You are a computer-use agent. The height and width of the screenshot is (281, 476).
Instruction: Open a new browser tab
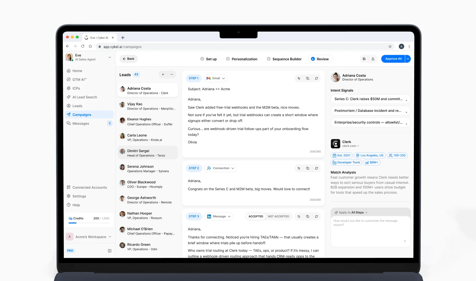coord(123,38)
